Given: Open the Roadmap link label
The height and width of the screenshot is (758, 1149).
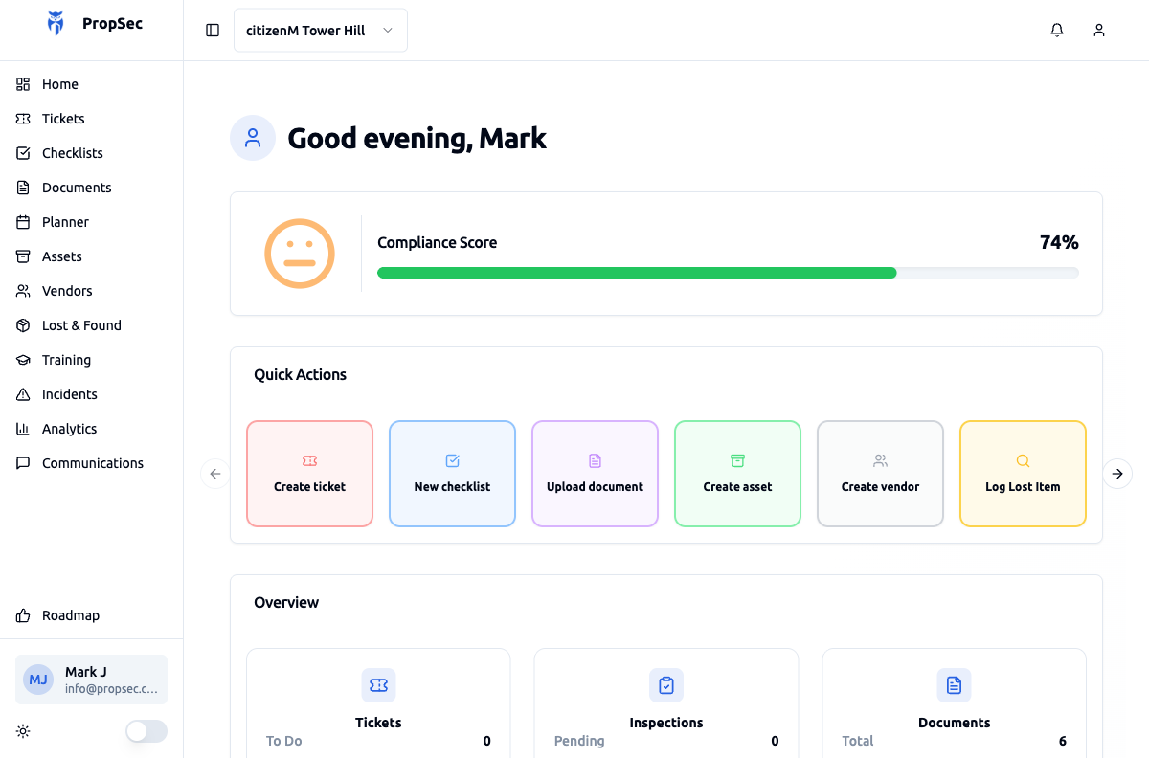Looking at the screenshot, I should point(71,615).
